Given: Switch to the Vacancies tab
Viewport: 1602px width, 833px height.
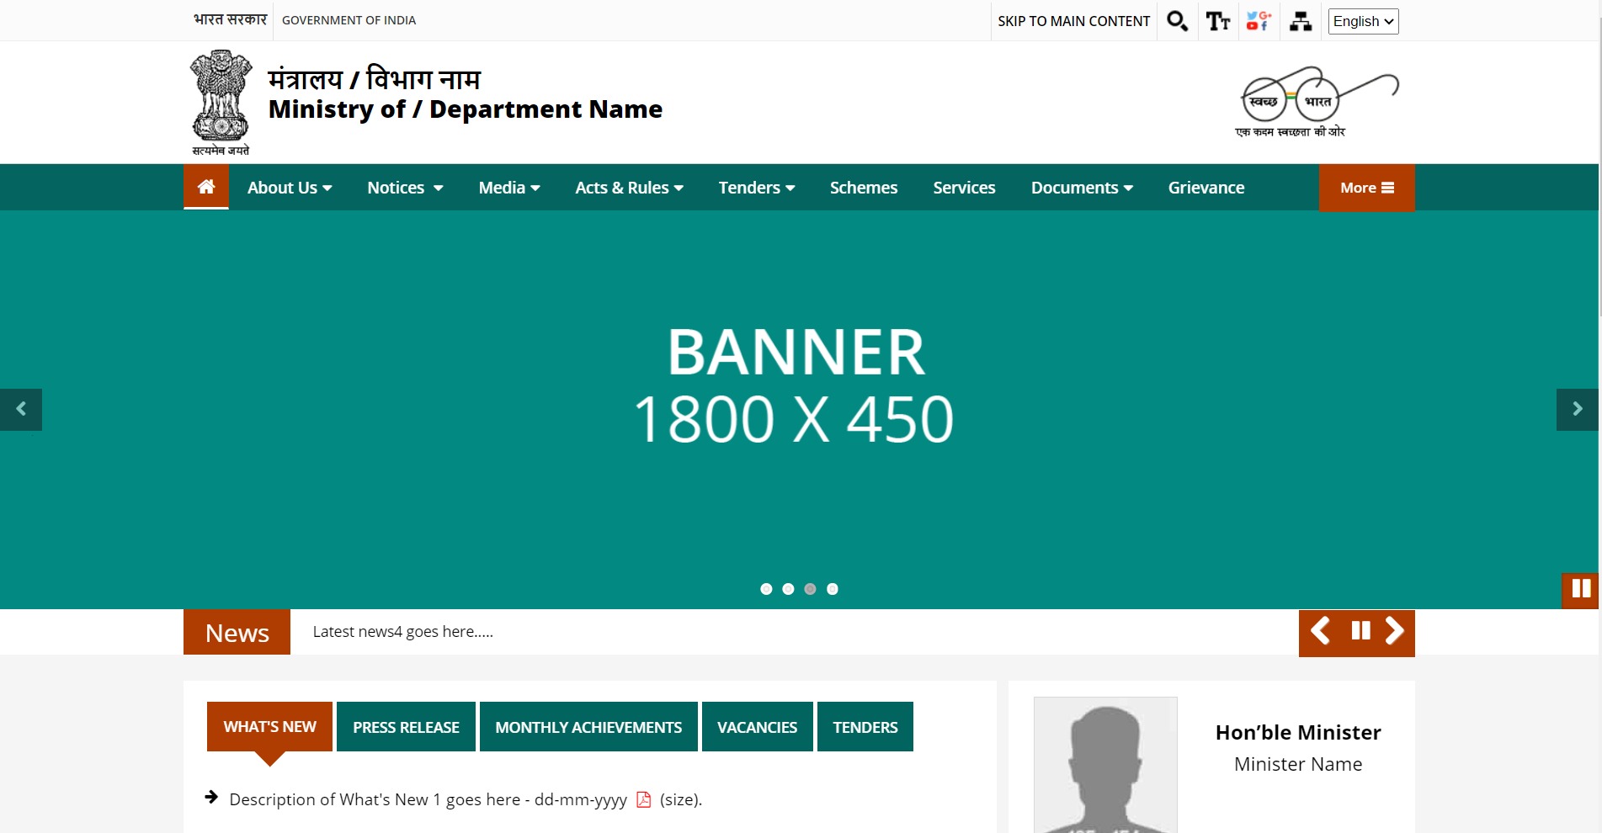Looking at the screenshot, I should 757,727.
